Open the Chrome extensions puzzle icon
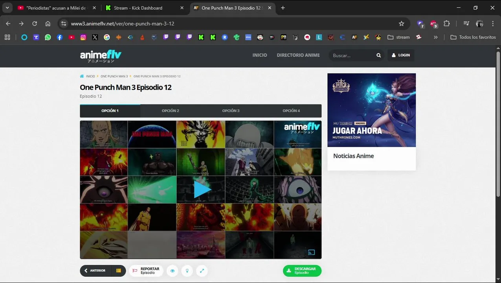Viewport: 501px width, 283px height. (x=447, y=24)
